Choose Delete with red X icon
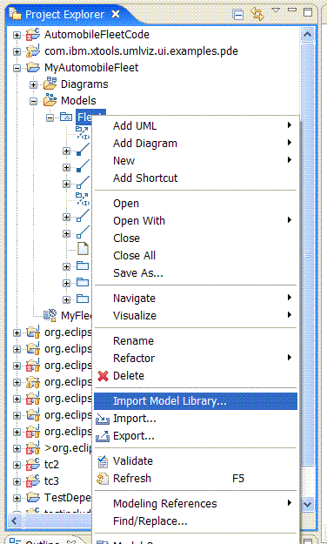The image size is (327, 544). (196, 376)
